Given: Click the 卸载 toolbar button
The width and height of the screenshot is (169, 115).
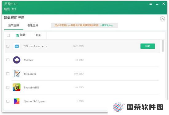Looking at the screenshot, I should 21,35.
